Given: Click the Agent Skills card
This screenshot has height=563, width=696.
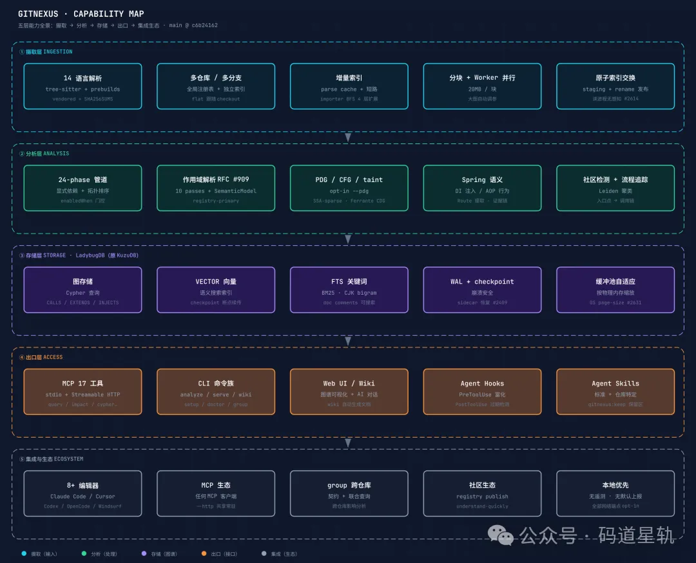Looking at the screenshot, I should point(615,392).
